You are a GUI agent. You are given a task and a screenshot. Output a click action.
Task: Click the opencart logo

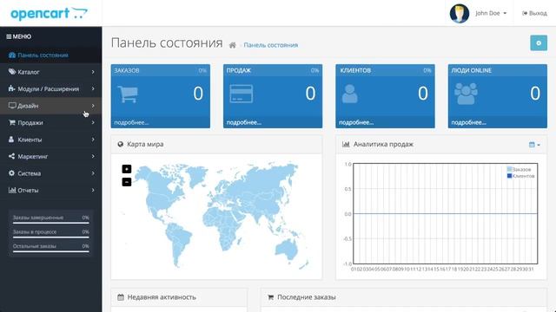[x=49, y=13]
